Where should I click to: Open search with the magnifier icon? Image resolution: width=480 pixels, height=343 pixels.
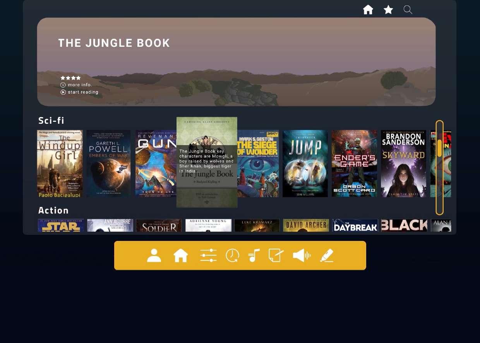(408, 10)
